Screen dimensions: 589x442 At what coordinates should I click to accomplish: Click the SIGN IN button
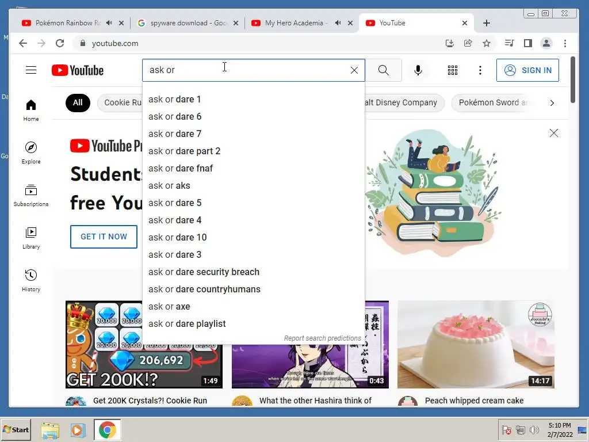click(527, 70)
